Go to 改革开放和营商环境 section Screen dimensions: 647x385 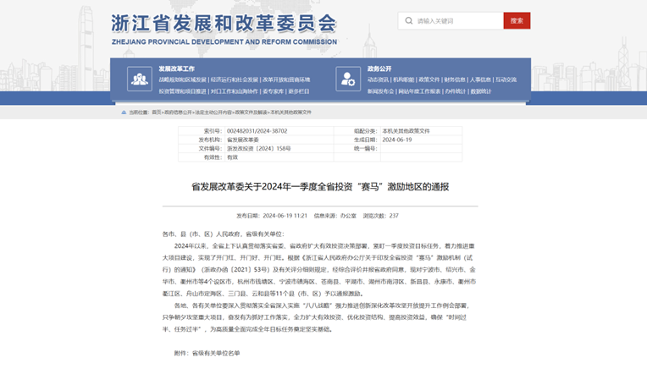coord(285,80)
